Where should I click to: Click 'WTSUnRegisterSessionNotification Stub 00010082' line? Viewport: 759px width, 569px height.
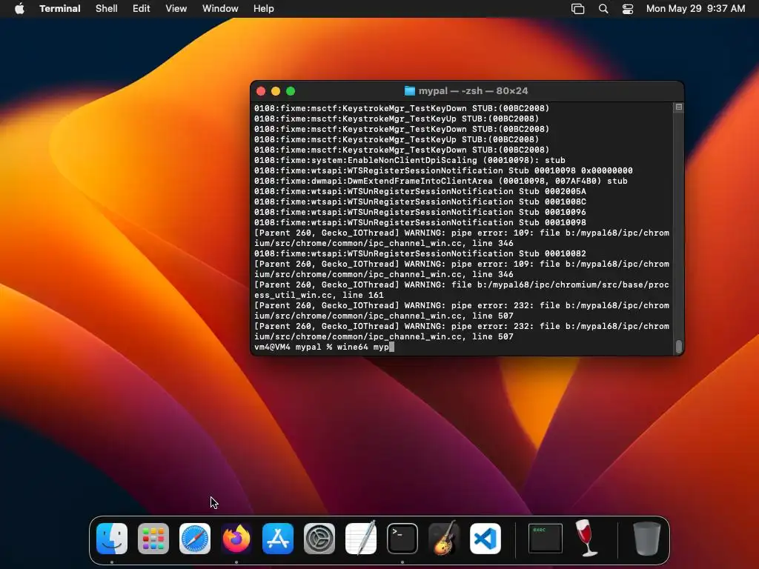tap(420, 253)
